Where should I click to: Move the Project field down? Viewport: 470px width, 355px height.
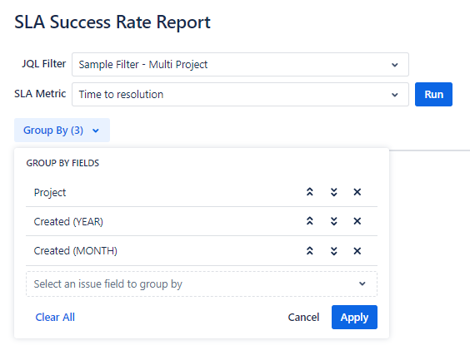[333, 192]
